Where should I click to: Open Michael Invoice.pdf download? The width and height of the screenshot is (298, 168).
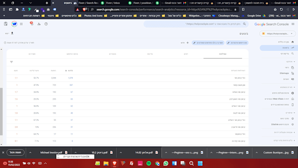click(x=54, y=153)
